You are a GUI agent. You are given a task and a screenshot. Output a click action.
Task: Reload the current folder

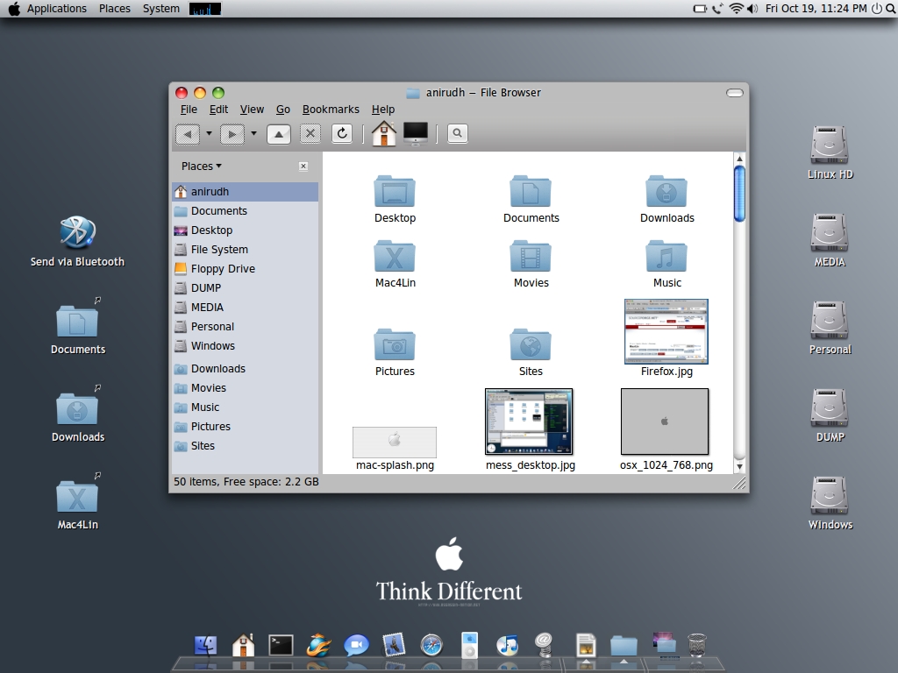[x=342, y=134]
